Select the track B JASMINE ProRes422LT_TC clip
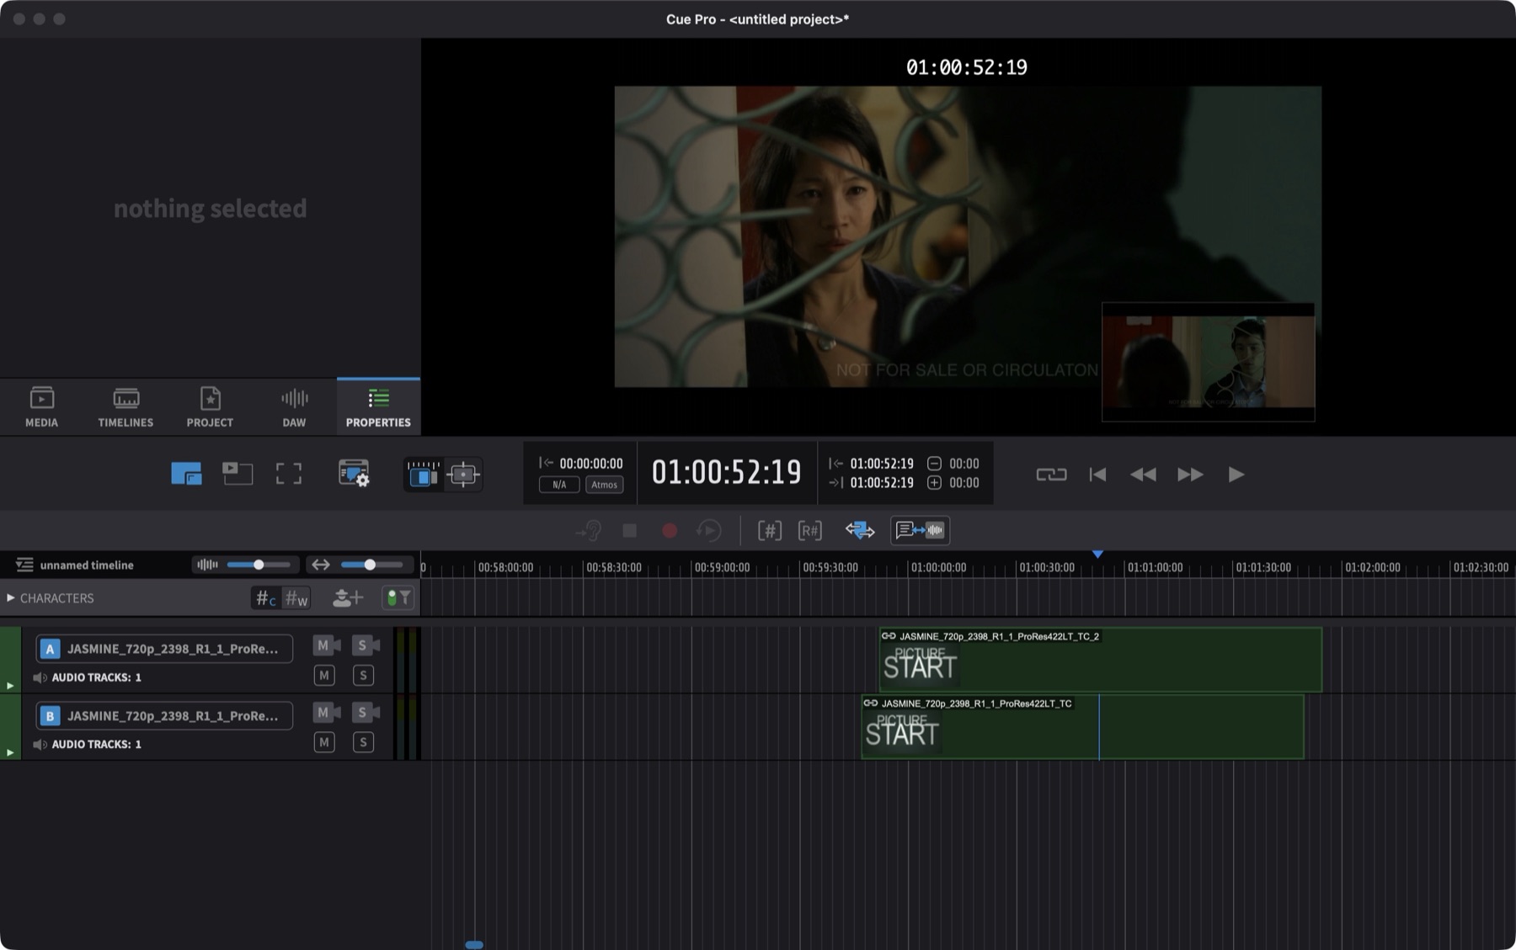 [x=1082, y=727]
